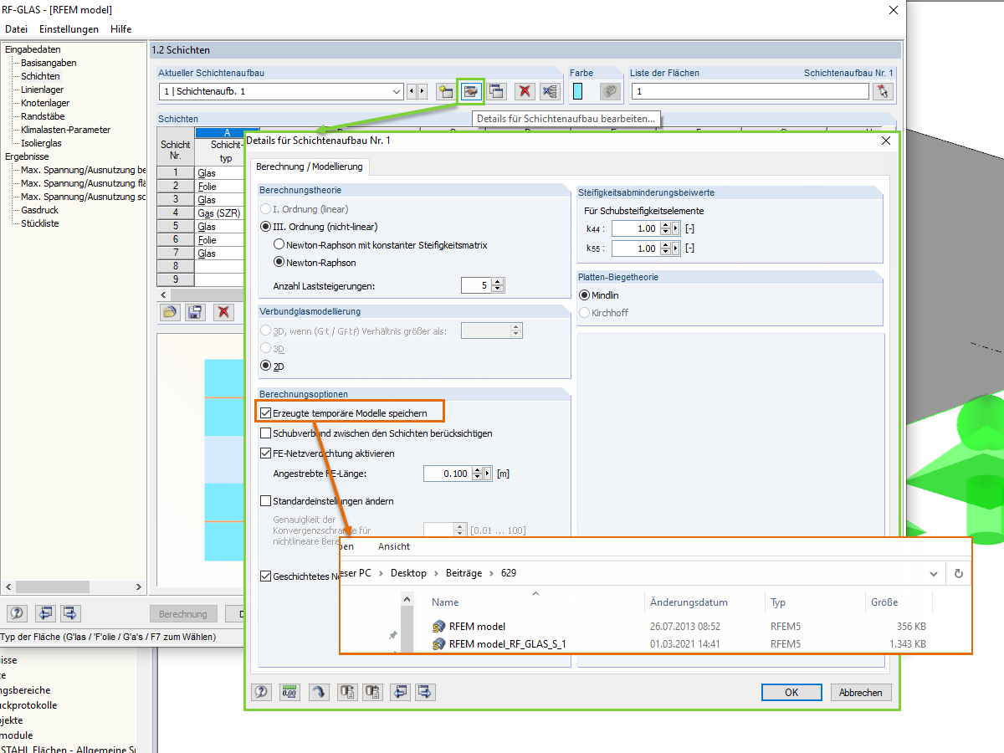Click the next arrow icon in Details dialog footer
The image size is (1004, 753).
pyautogui.click(x=426, y=692)
